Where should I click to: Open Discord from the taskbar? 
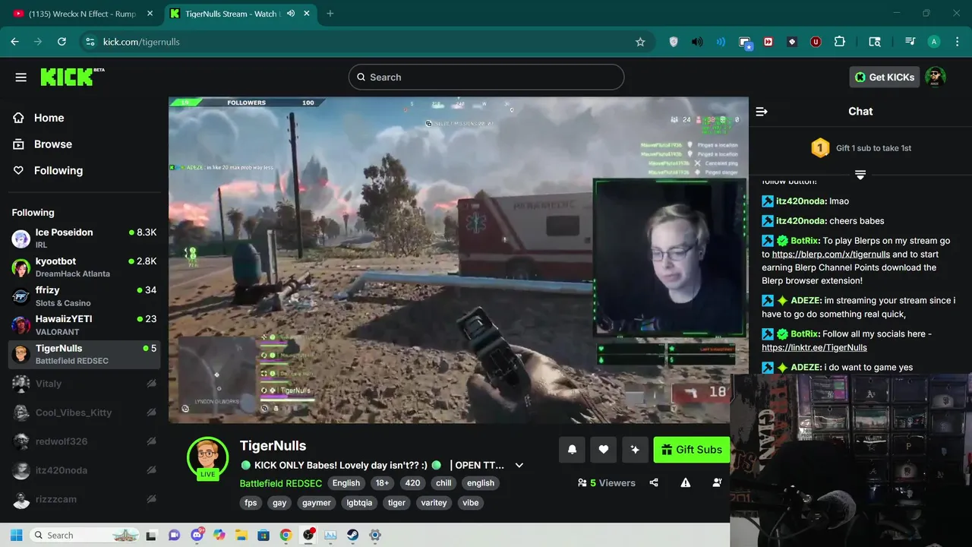coord(197,535)
